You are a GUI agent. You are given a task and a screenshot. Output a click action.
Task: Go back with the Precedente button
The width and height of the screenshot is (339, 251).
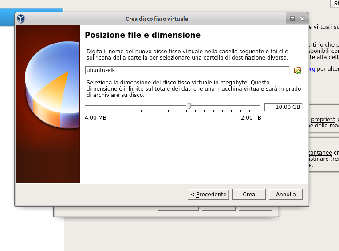208,194
